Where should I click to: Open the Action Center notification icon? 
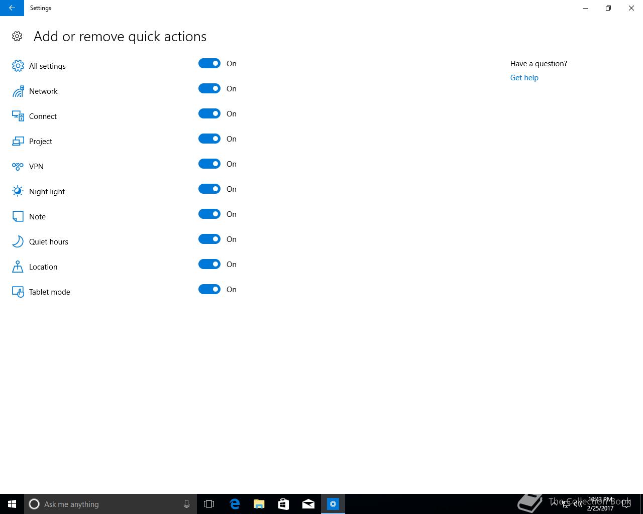(x=626, y=504)
